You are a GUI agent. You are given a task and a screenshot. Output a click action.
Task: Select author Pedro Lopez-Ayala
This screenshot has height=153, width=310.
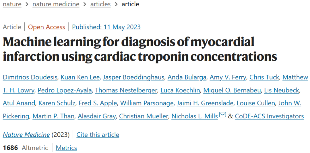[x=65, y=90]
